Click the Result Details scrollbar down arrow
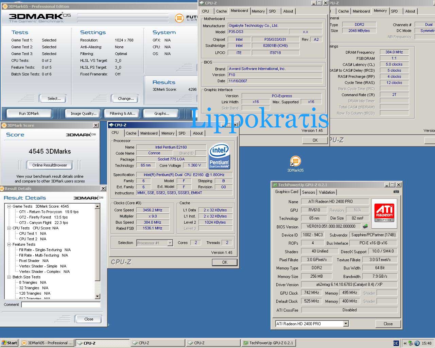The image size is (435, 348). click(x=98, y=296)
